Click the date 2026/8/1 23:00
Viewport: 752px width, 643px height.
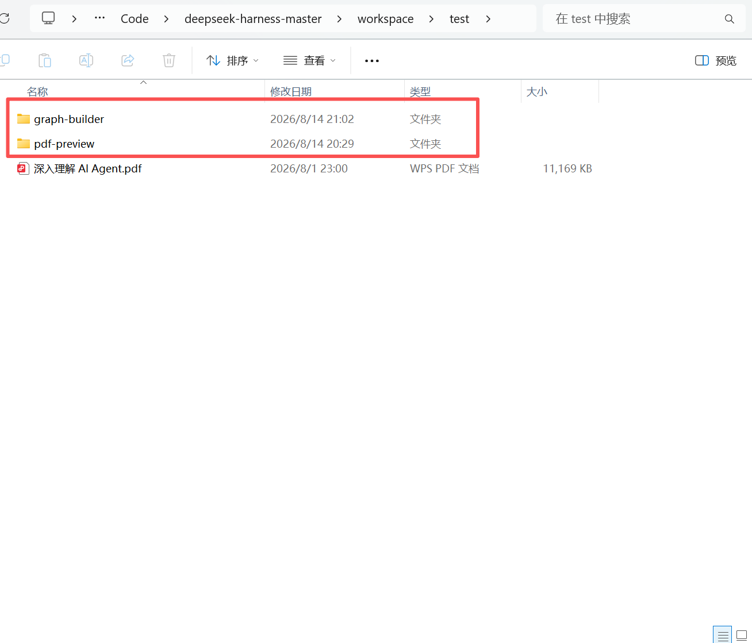[309, 168]
